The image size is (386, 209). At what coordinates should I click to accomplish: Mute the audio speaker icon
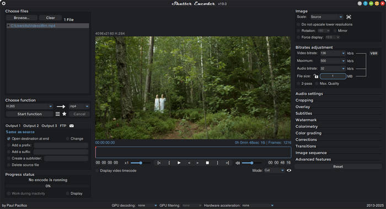click(x=238, y=163)
